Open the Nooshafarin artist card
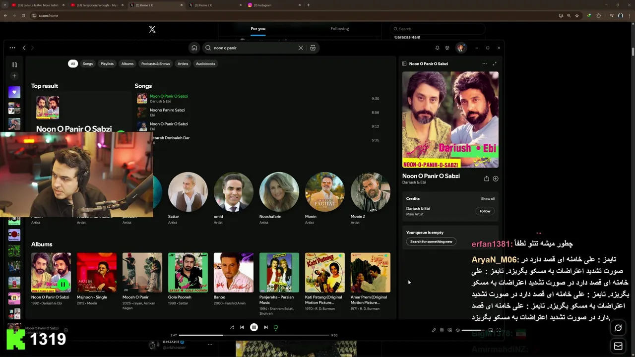 (279, 198)
